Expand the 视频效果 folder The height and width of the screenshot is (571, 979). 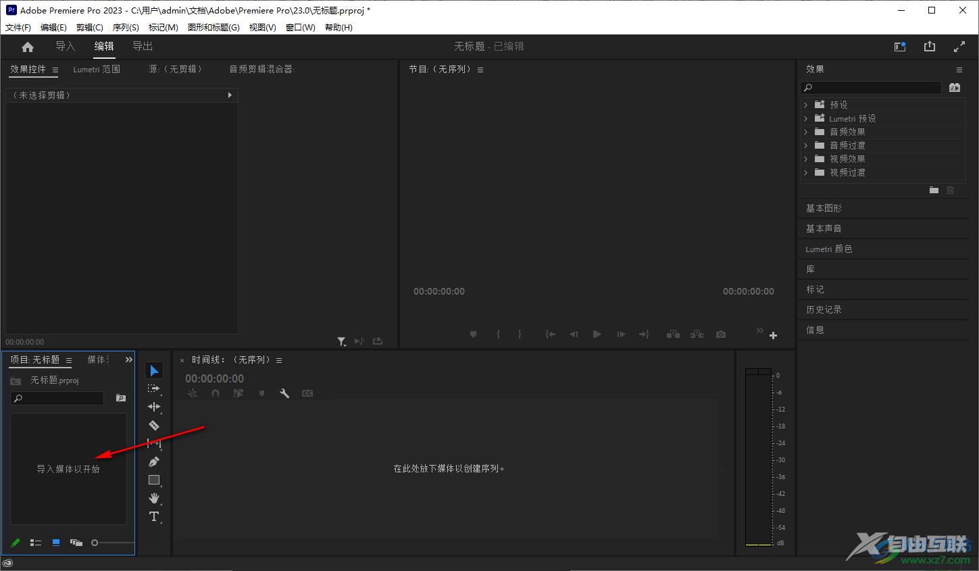805,159
